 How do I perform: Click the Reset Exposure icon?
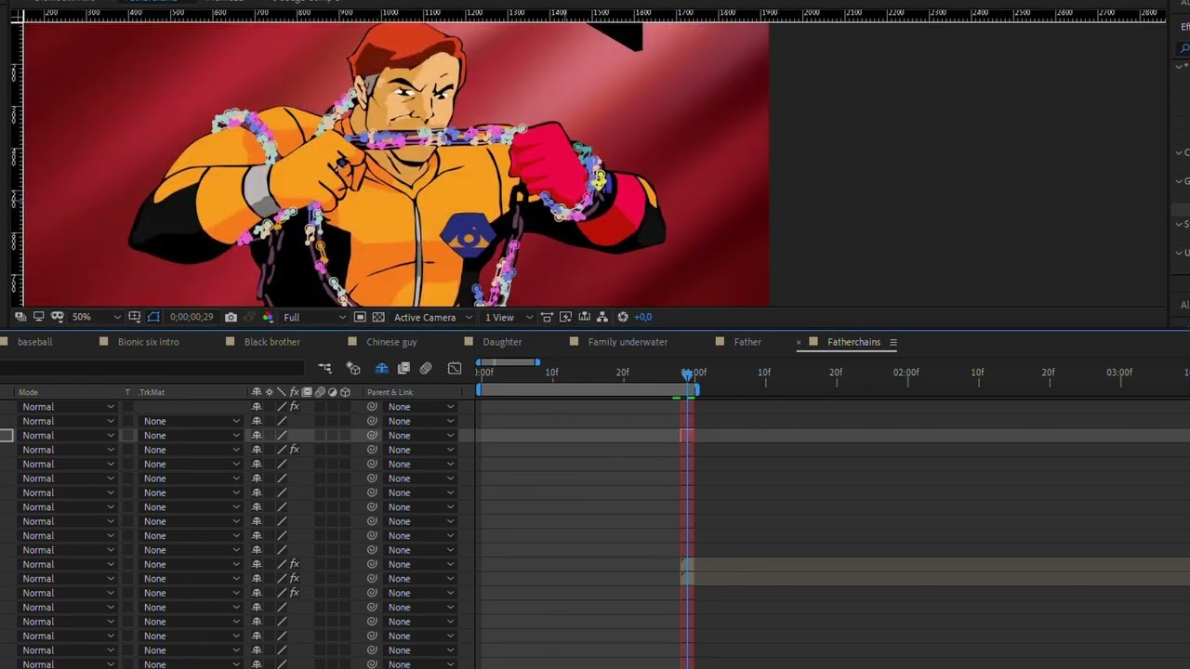click(x=623, y=317)
